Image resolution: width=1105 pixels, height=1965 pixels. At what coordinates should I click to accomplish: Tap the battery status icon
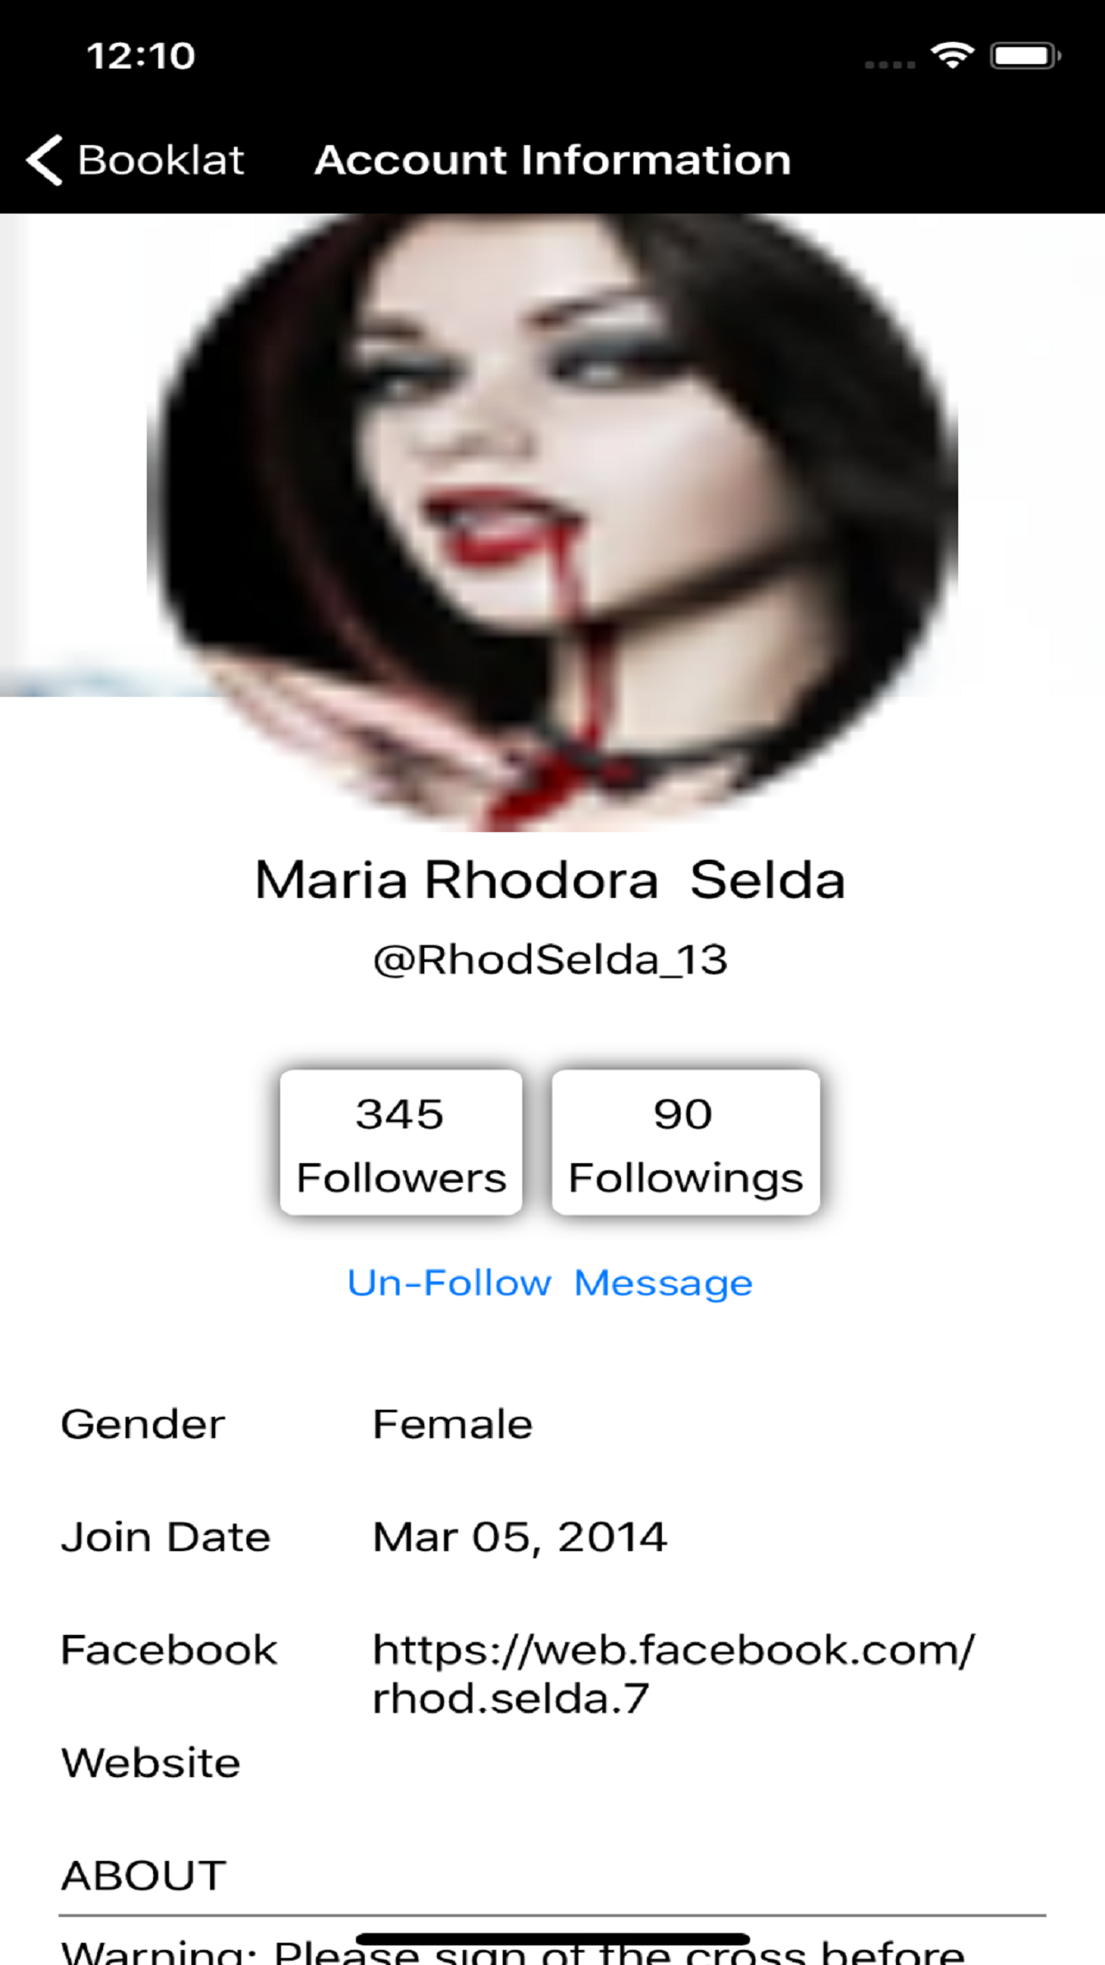(1026, 56)
